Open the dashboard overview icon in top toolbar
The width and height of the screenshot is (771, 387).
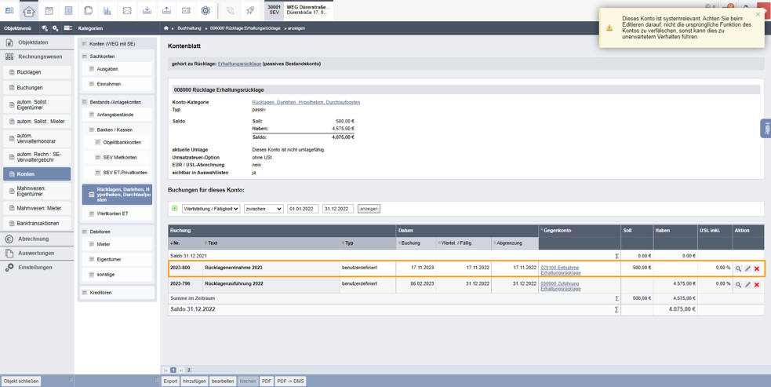click(9, 10)
